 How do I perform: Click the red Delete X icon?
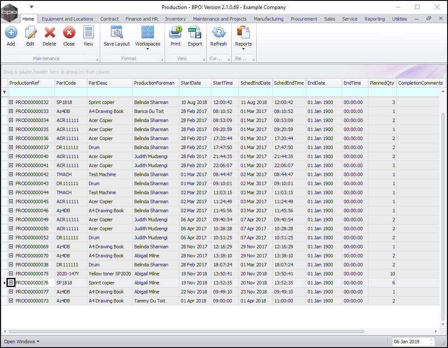pyautogui.click(x=49, y=33)
